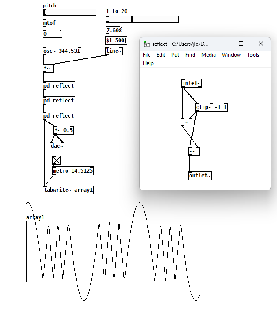
Task: Select the dac~ output object
Action: coord(57,146)
